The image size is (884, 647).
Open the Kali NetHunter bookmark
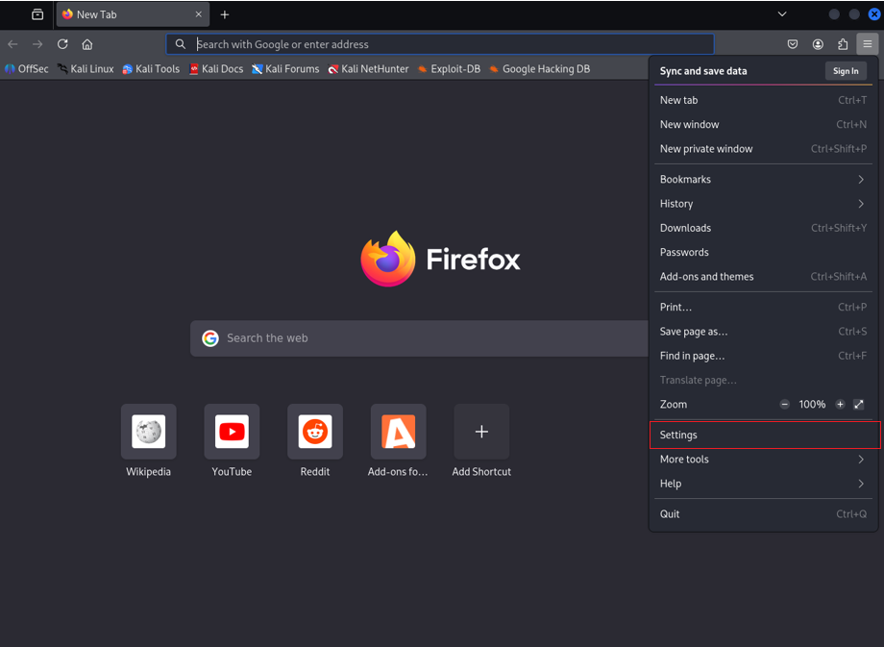pyautogui.click(x=369, y=69)
